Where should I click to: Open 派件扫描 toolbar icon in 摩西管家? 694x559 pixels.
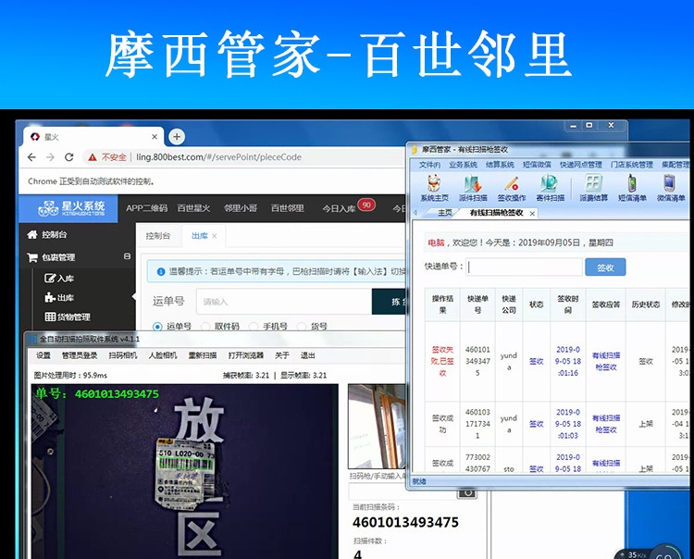point(473,188)
